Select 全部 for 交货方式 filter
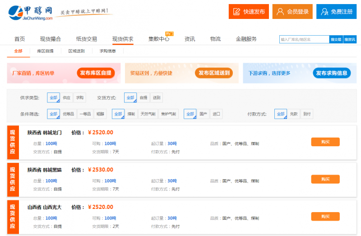Screen dimensions: 361x236 click(x=130, y=97)
